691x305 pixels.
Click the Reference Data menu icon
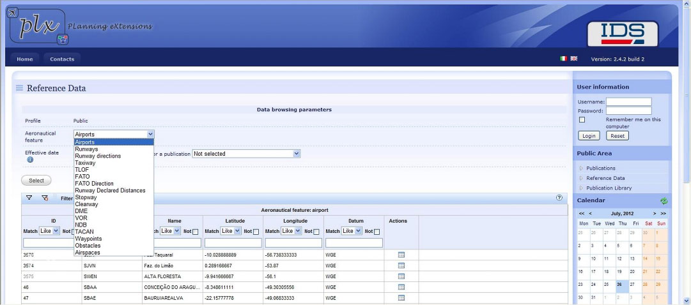(19, 88)
